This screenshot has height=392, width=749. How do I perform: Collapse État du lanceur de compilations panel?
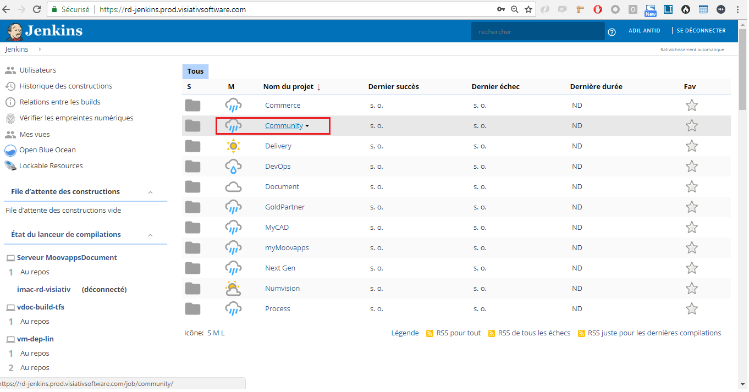pyautogui.click(x=150, y=235)
